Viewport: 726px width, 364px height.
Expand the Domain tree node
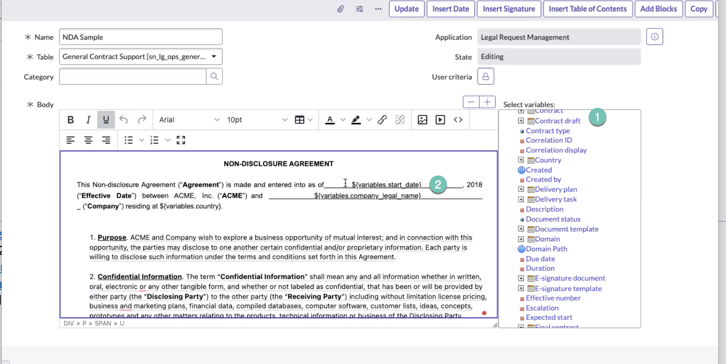pyautogui.click(x=521, y=239)
